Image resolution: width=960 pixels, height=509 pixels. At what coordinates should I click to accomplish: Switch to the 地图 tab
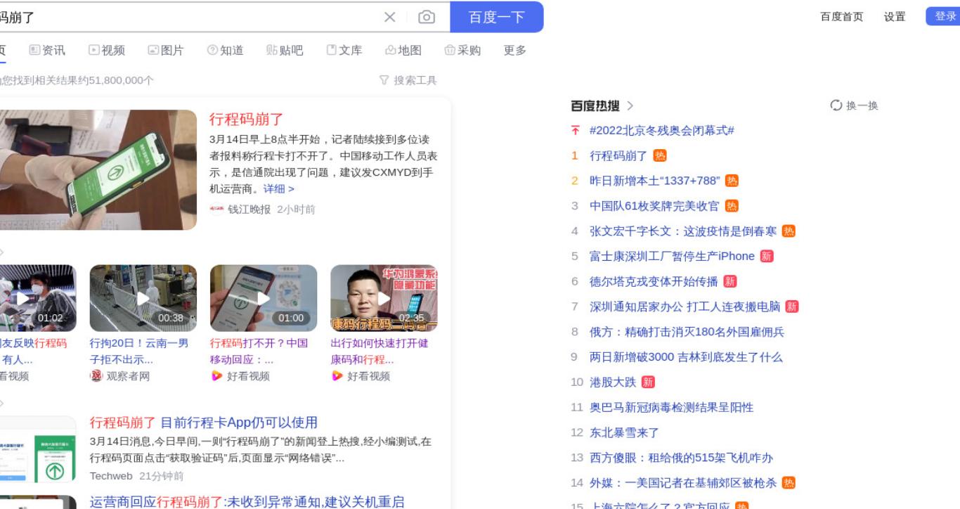tap(403, 50)
